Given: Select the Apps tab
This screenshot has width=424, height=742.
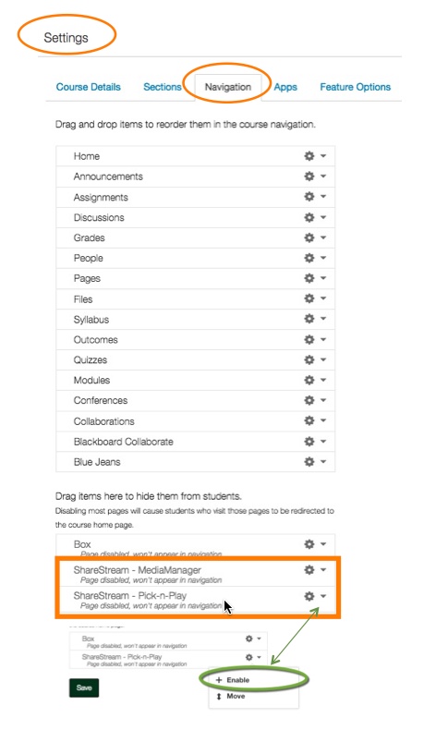Looking at the screenshot, I should (285, 87).
